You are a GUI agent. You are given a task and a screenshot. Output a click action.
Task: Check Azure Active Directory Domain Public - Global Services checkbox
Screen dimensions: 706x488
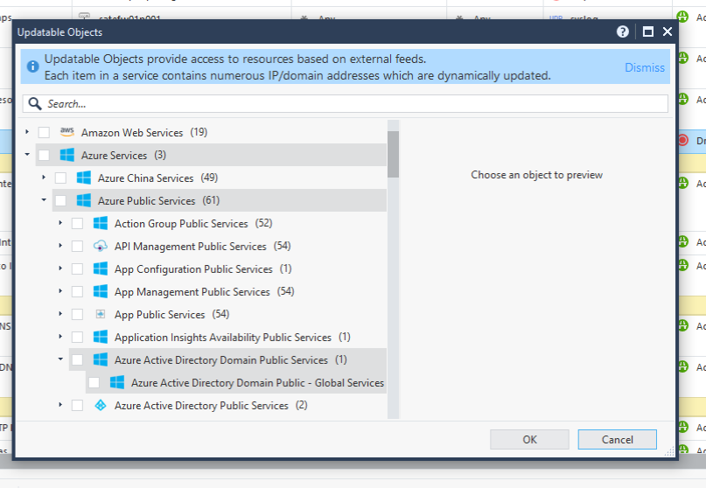(x=94, y=383)
